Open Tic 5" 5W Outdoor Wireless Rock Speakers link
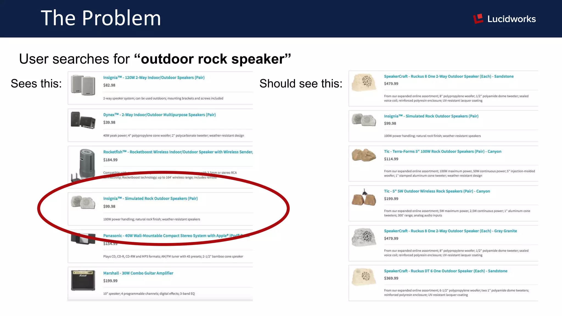This screenshot has width=562, height=316. click(437, 191)
